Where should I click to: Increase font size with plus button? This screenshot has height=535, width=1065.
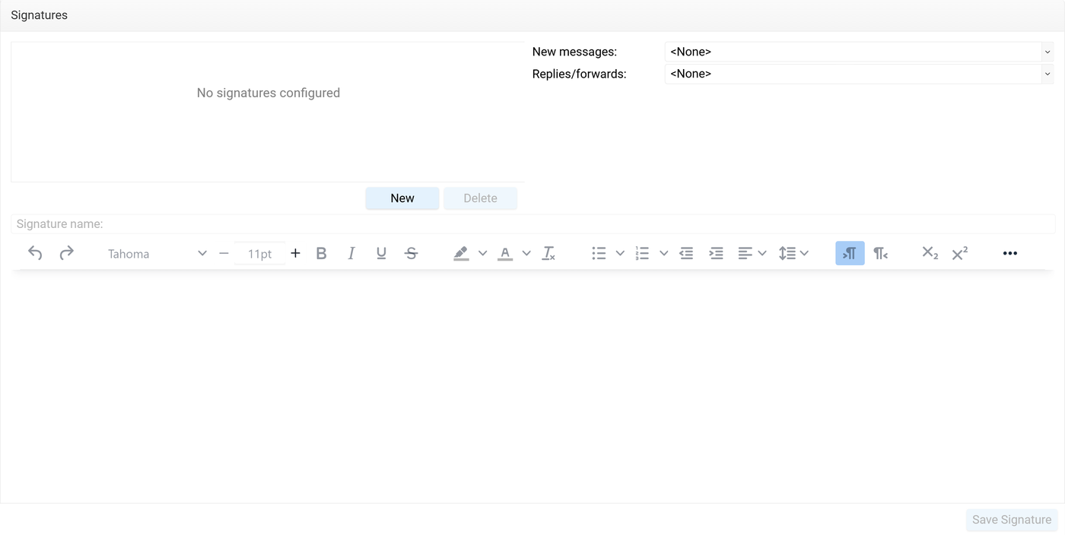click(296, 253)
